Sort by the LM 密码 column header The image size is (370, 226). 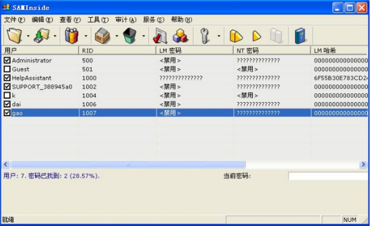tap(195, 50)
